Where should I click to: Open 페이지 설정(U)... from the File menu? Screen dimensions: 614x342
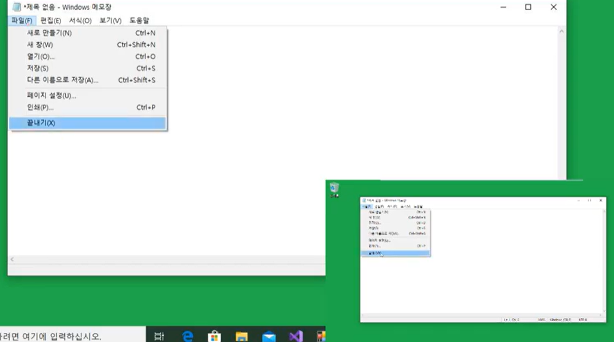[x=87, y=95]
